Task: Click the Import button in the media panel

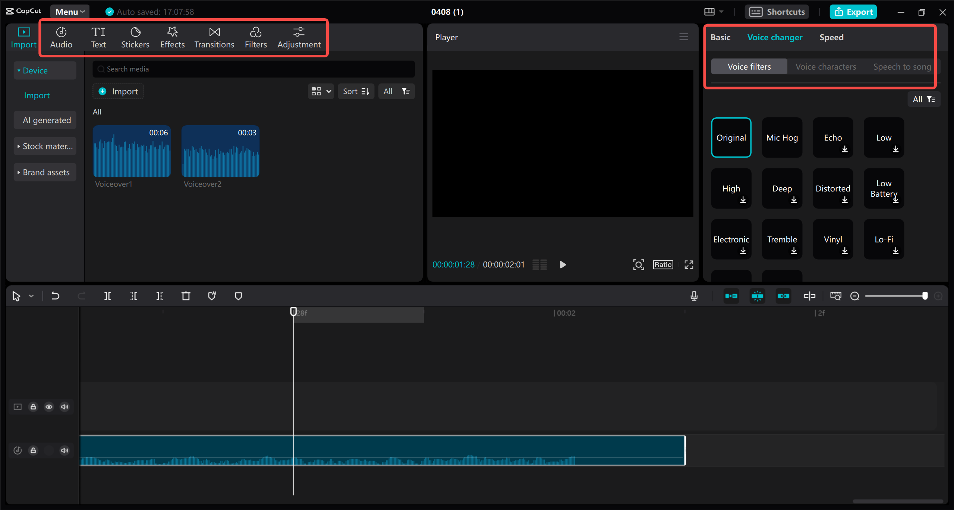Action: (x=118, y=91)
